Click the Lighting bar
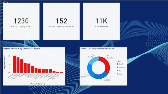This screenshot has height=94, width=168. click(33, 69)
